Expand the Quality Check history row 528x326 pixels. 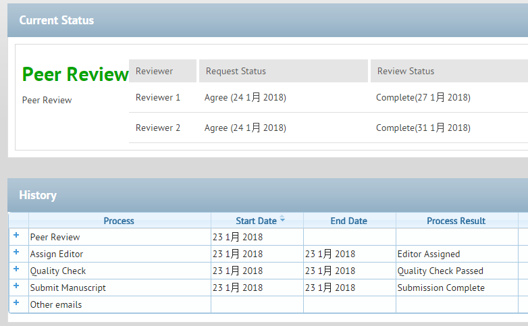tap(16, 269)
